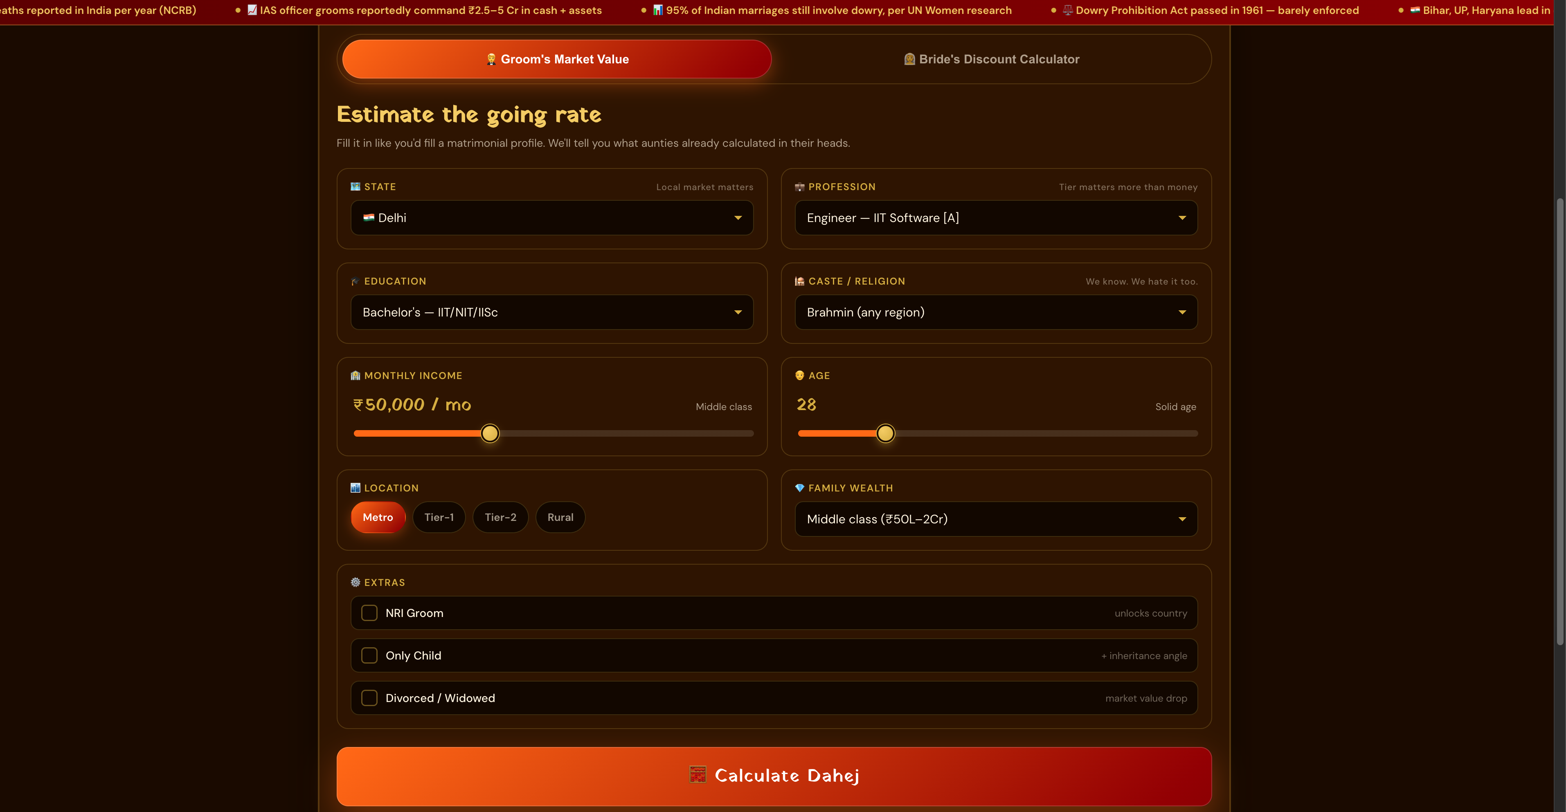Click 'We know. We hate it too.' hint

[1141, 281]
